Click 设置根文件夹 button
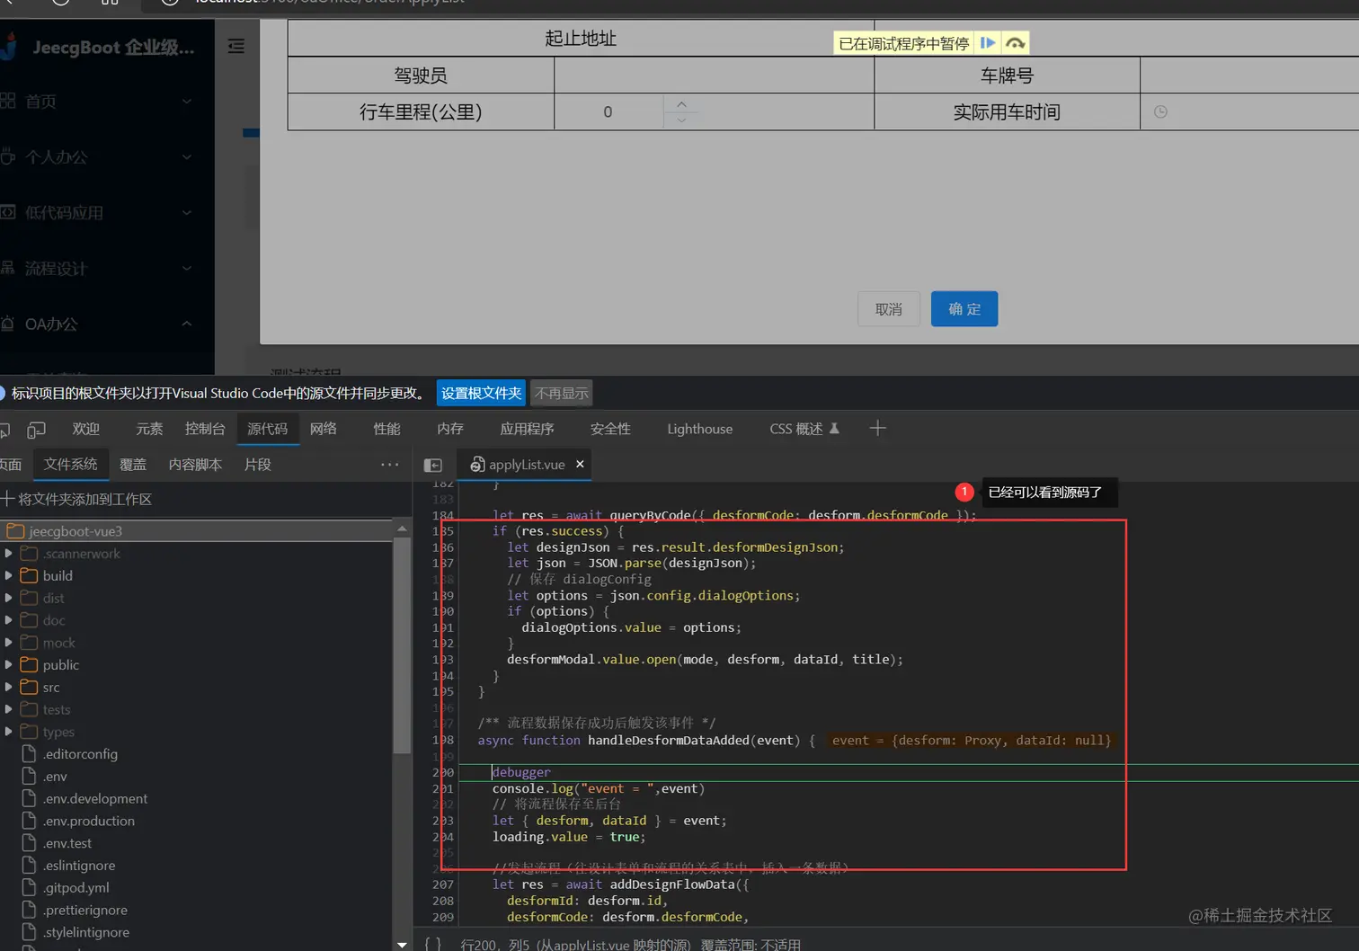 [x=481, y=393]
